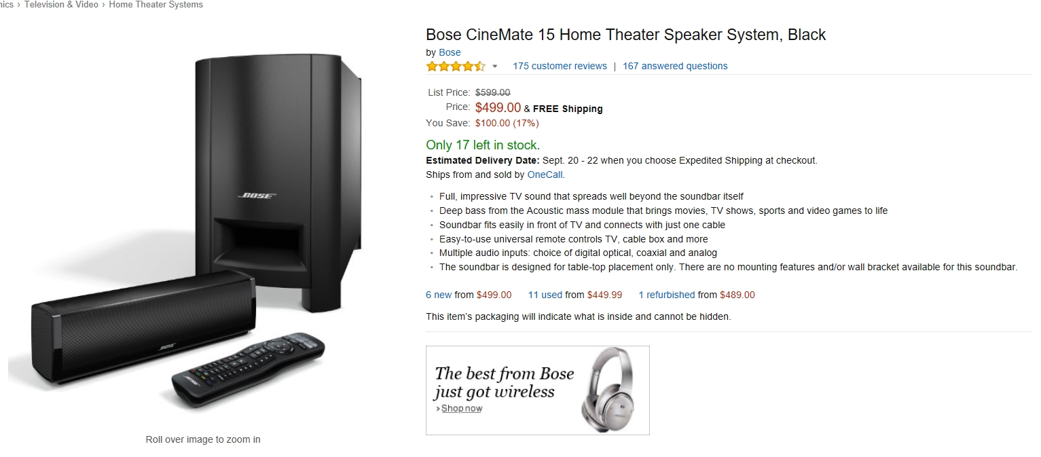
Task: Open the OneCall seller page
Action: (545, 175)
